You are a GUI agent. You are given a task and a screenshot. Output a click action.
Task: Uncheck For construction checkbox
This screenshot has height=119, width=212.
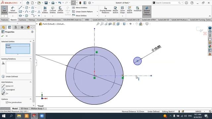7,102
